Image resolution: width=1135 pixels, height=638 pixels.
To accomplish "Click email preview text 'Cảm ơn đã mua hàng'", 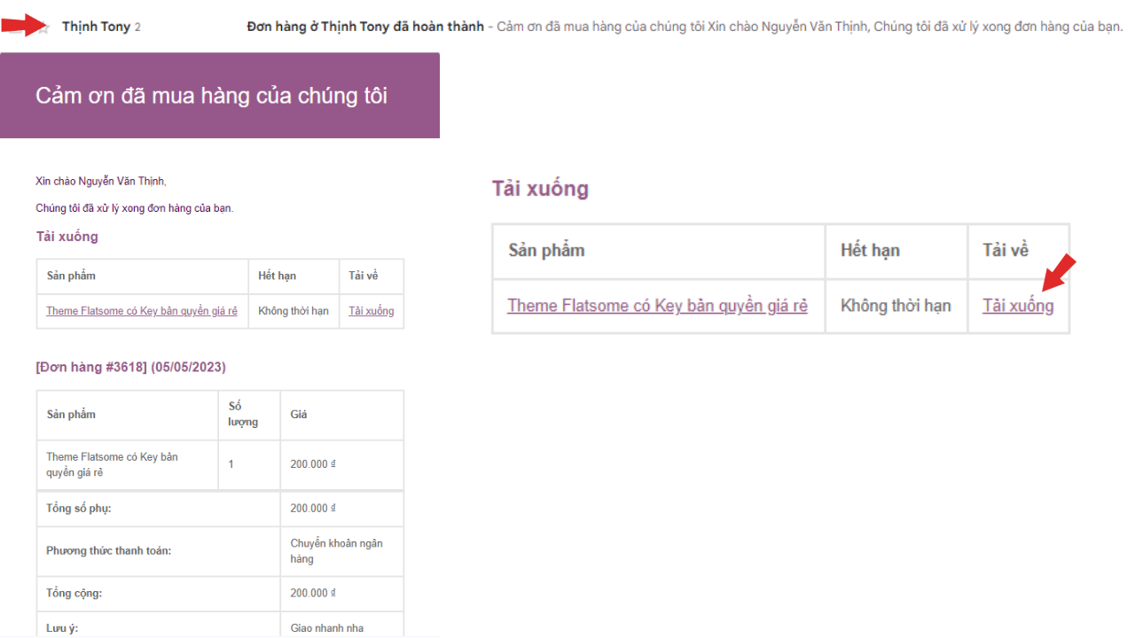I will tap(807, 27).
